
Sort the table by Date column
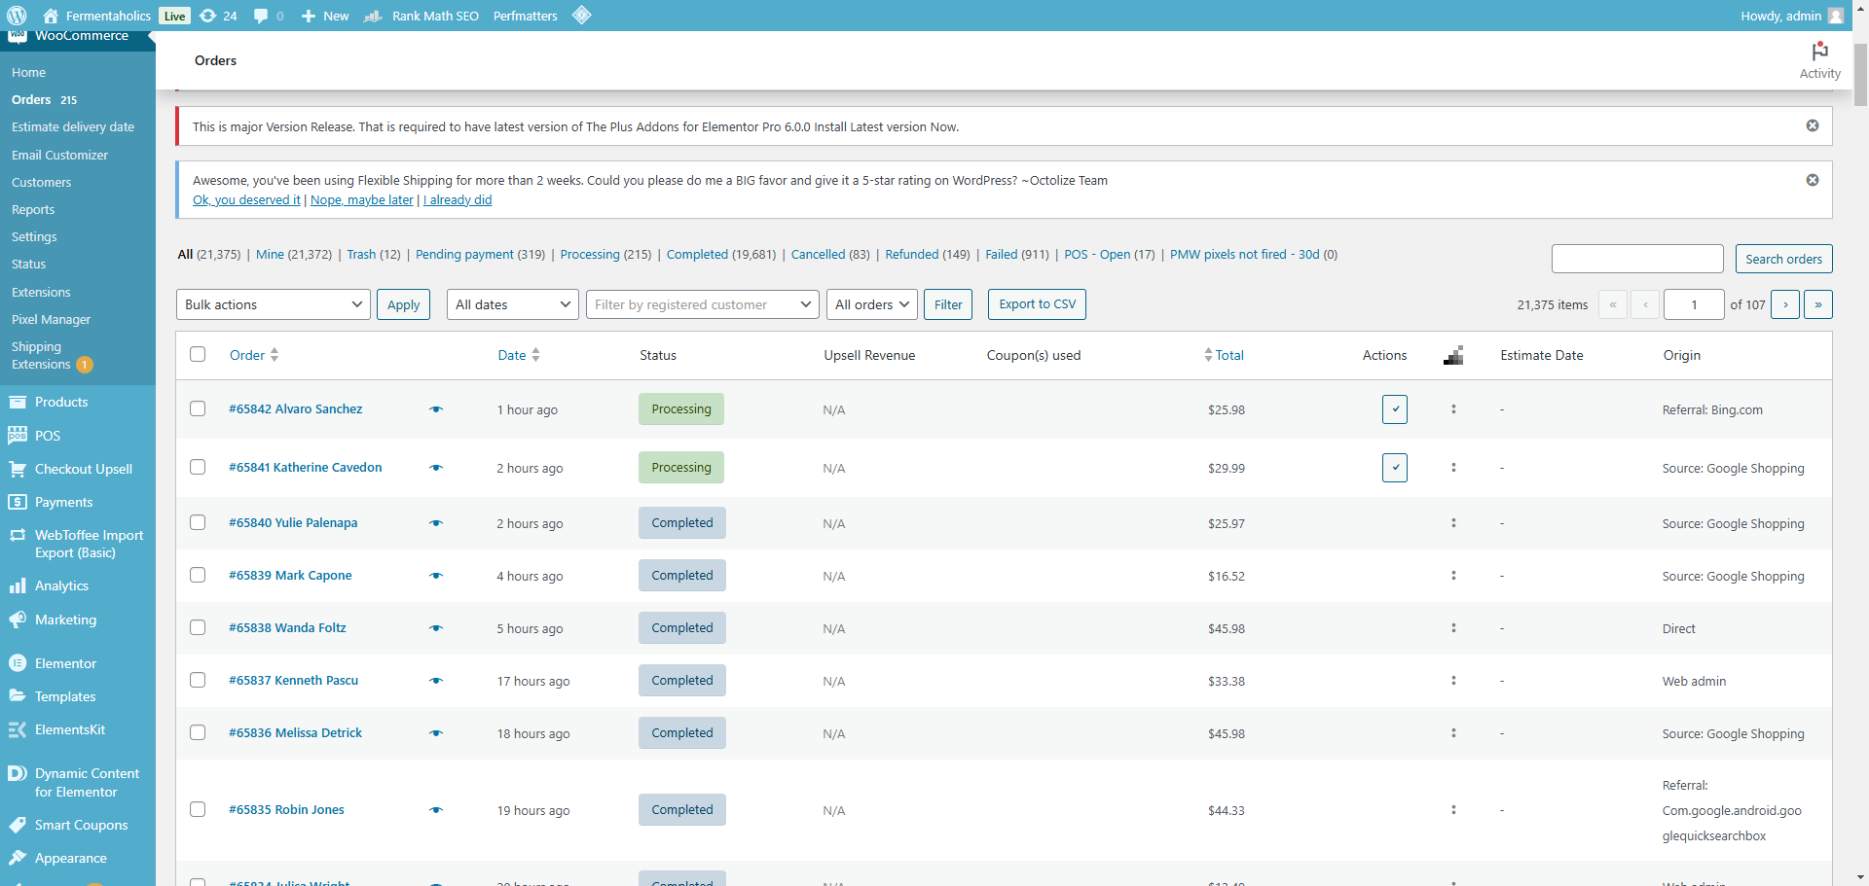coord(519,355)
